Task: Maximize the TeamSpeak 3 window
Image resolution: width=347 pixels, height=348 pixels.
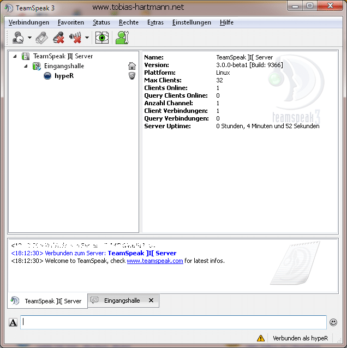Action: 310,6
